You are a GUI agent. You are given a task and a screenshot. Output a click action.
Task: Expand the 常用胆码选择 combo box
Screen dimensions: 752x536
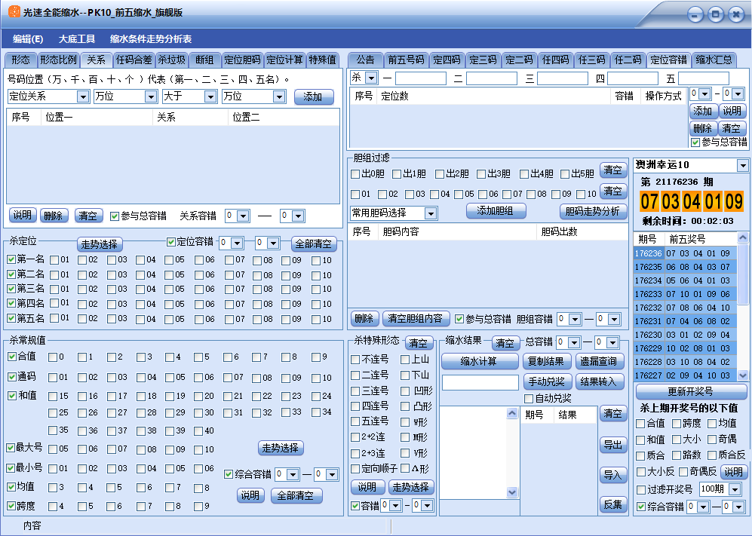(431, 213)
